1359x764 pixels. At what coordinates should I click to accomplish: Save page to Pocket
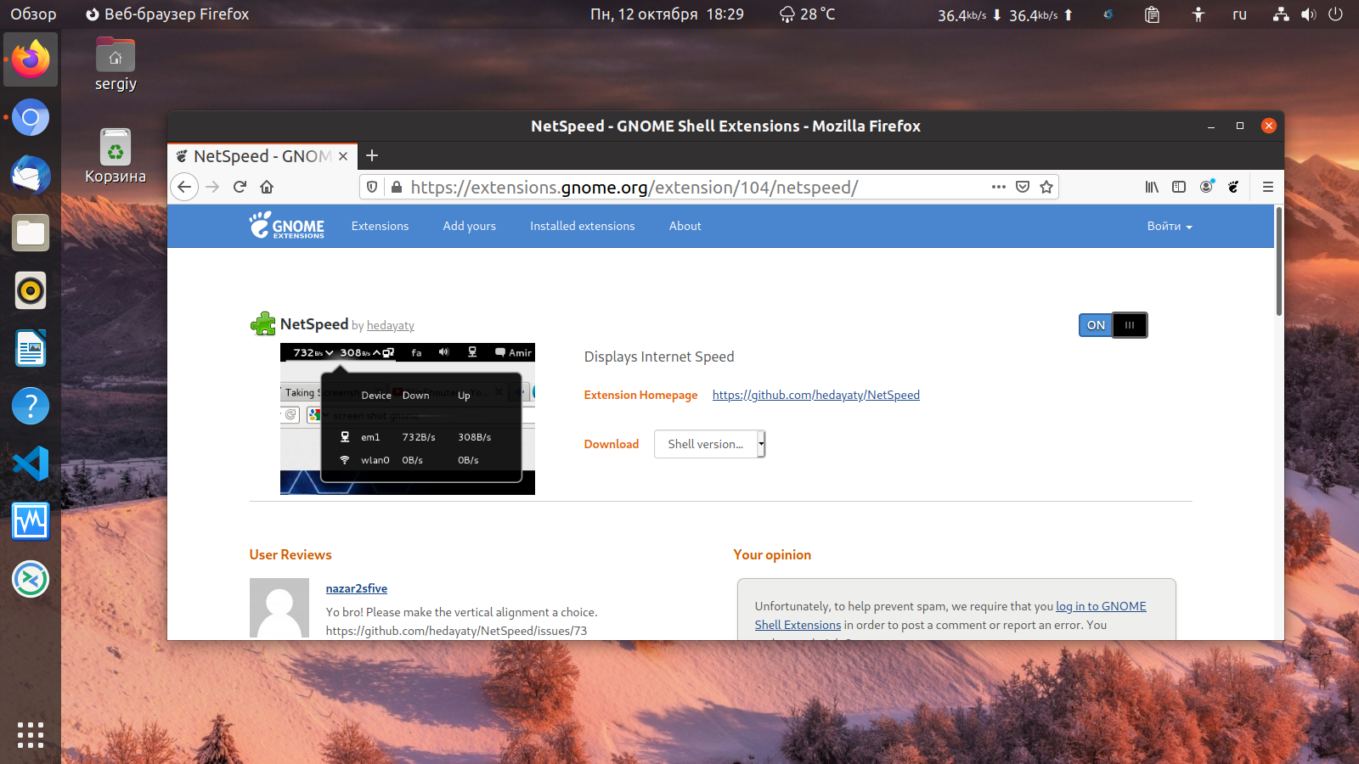tap(1023, 187)
